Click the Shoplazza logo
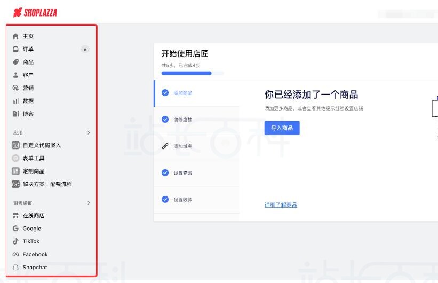This screenshot has height=283, width=438. pyautogui.click(x=35, y=12)
